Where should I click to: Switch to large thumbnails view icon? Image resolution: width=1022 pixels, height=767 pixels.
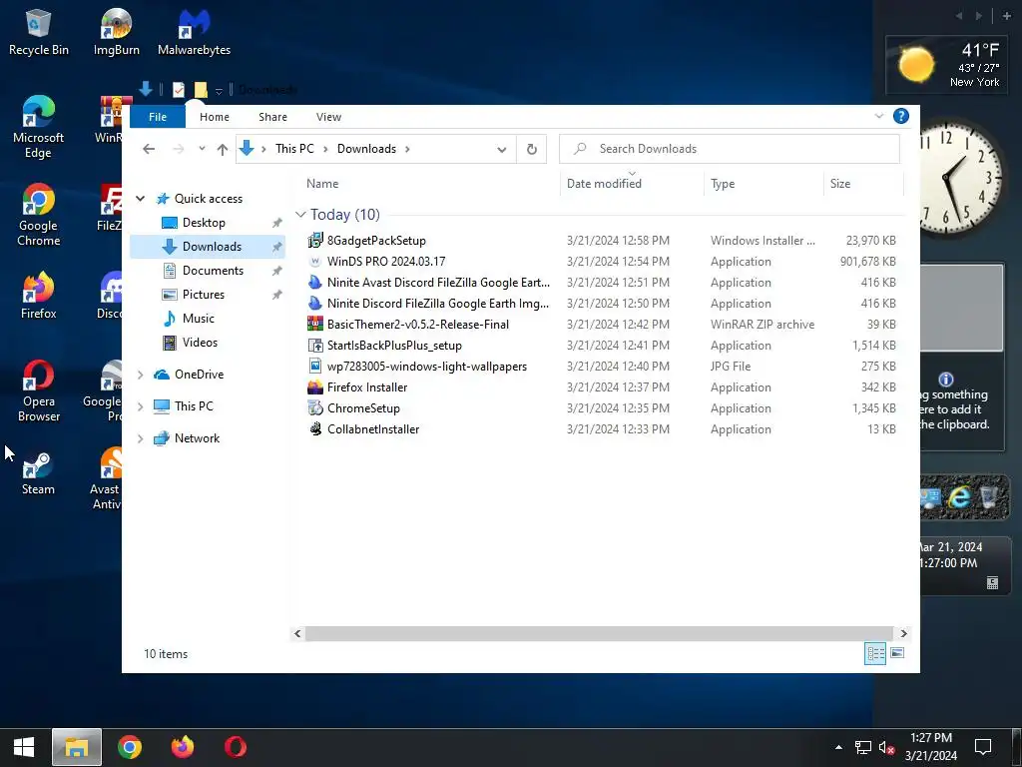coord(897,653)
